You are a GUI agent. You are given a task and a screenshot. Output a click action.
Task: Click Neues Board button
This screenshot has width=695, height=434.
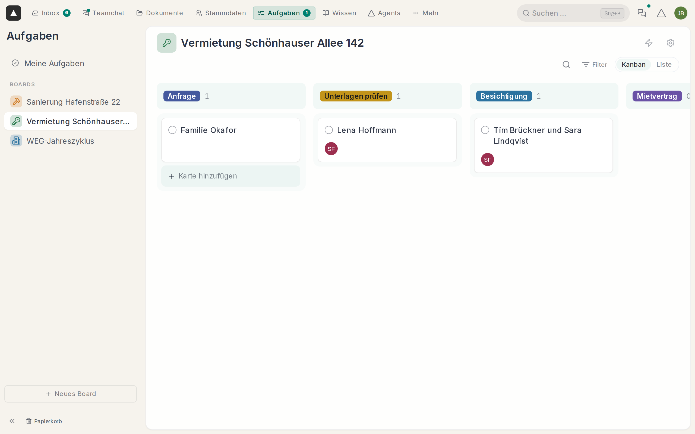[x=71, y=394]
